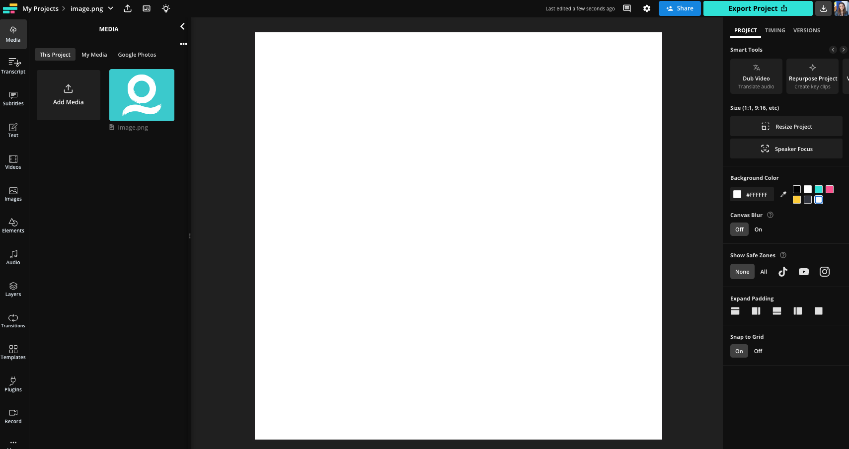This screenshot has height=449, width=849.
Task: Show all safe zones
Action: coord(764,272)
